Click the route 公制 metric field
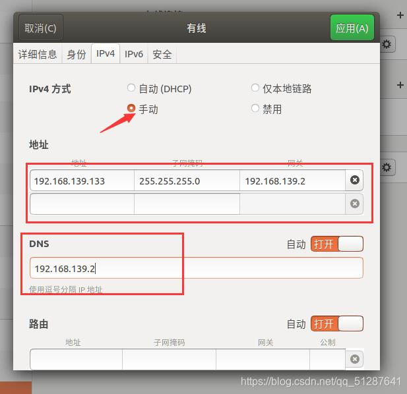Screen dimensions: 407x394 click(328, 359)
